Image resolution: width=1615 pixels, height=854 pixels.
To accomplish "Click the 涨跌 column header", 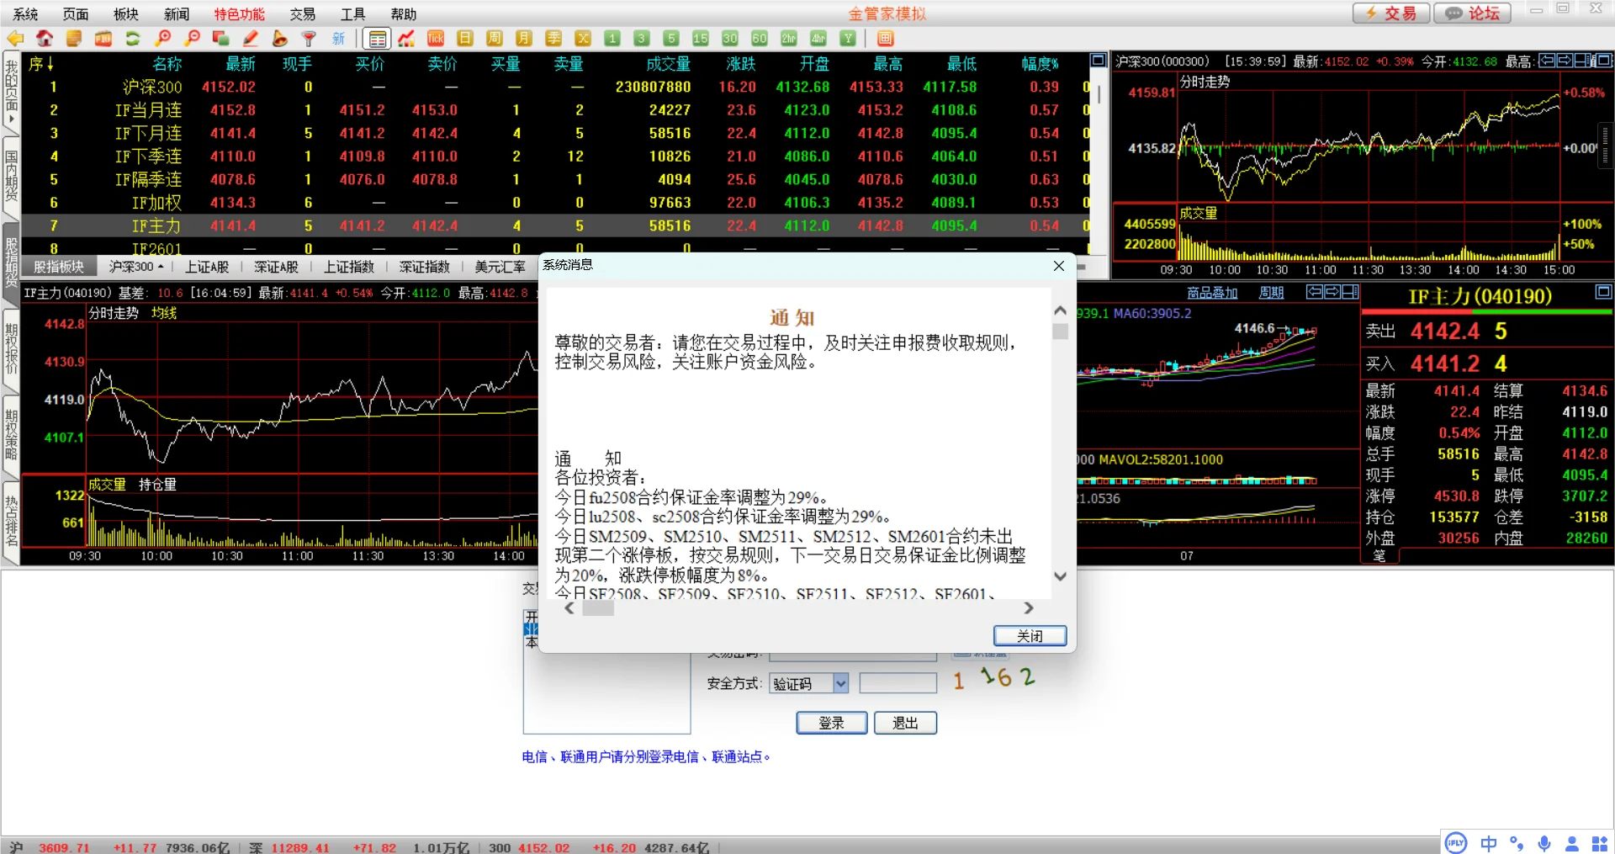I will (x=741, y=64).
